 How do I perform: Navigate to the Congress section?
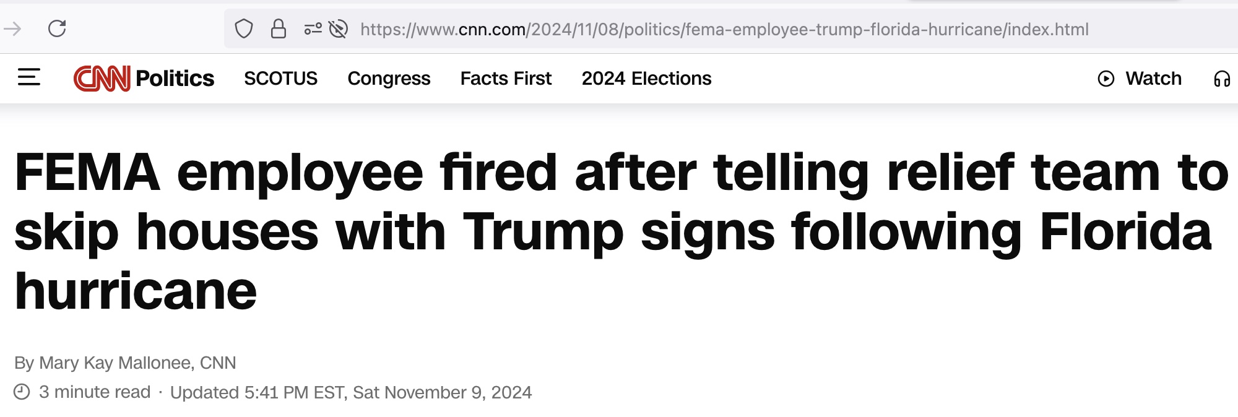click(x=389, y=79)
